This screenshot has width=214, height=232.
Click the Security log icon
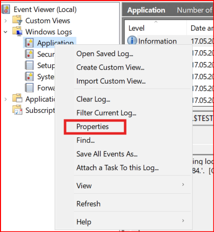click(29, 54)
